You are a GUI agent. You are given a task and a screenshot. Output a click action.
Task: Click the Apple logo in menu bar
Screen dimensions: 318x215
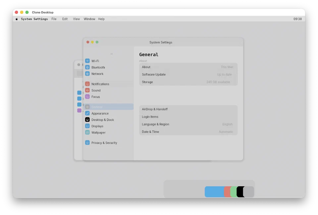point(17,19)
